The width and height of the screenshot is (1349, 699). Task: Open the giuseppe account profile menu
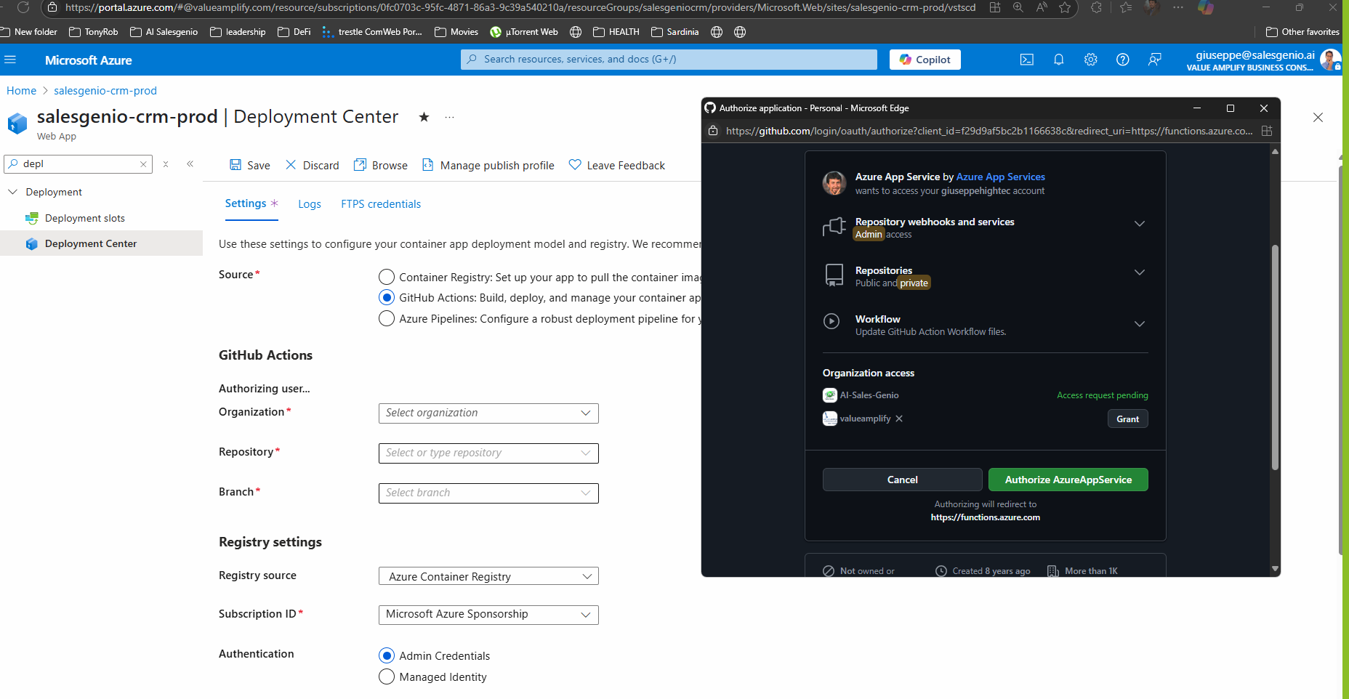(x=1263, y=60)
